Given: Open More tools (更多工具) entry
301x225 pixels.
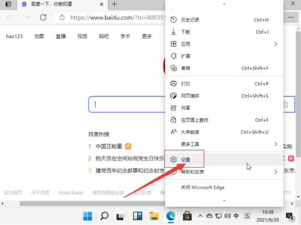Looking at the screenshot, I should point(224,144).
